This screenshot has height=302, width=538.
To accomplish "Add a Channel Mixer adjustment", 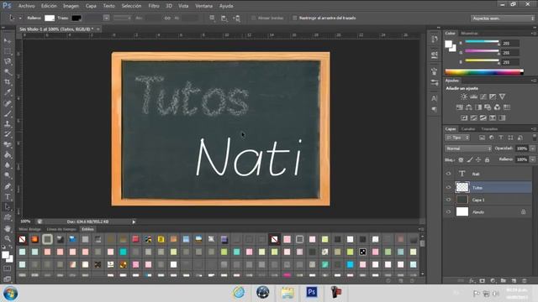I will (497, 107).
